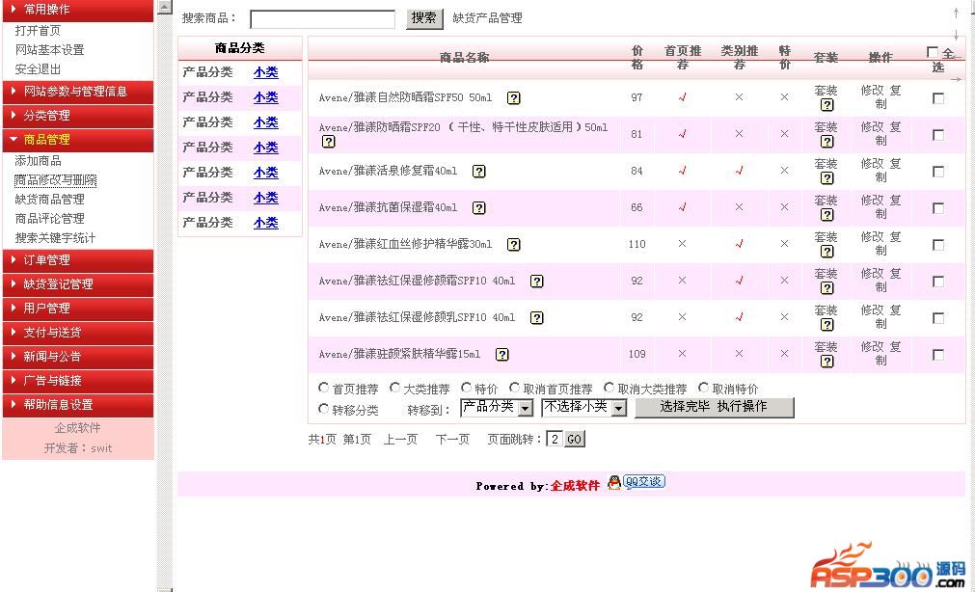Click help icon beside 雅漾红血丝修护精华露30ml name
Screen dimensions: 975x592
[x=514, y=244]
